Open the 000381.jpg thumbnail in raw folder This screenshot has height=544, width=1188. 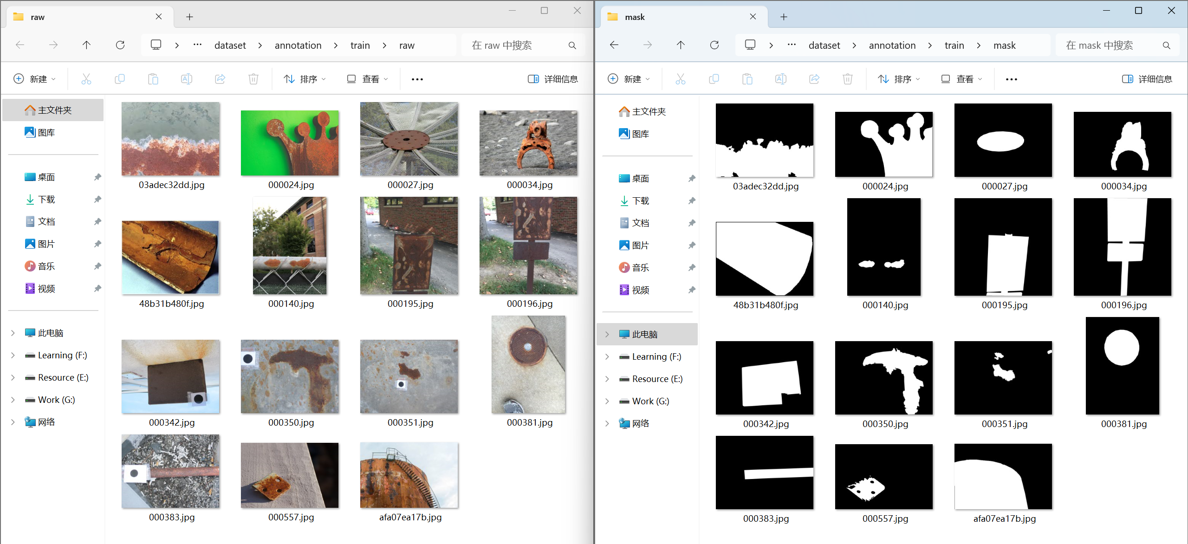(528, 365)
